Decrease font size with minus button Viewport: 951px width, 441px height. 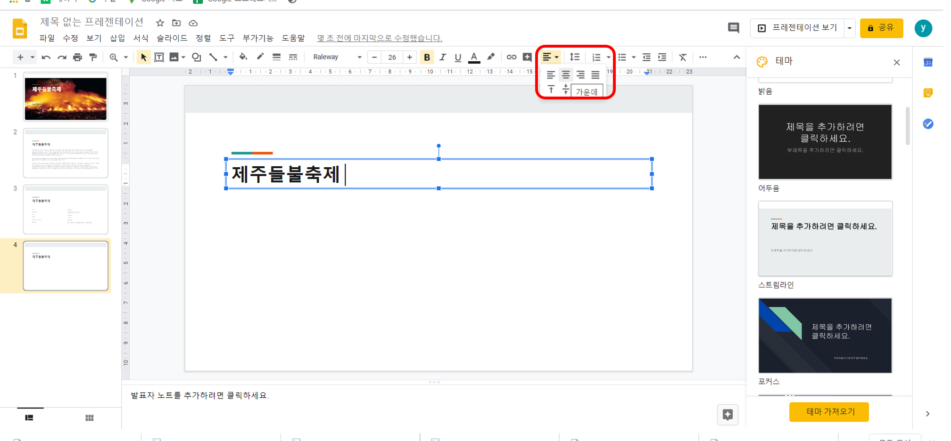click(374, 57)
